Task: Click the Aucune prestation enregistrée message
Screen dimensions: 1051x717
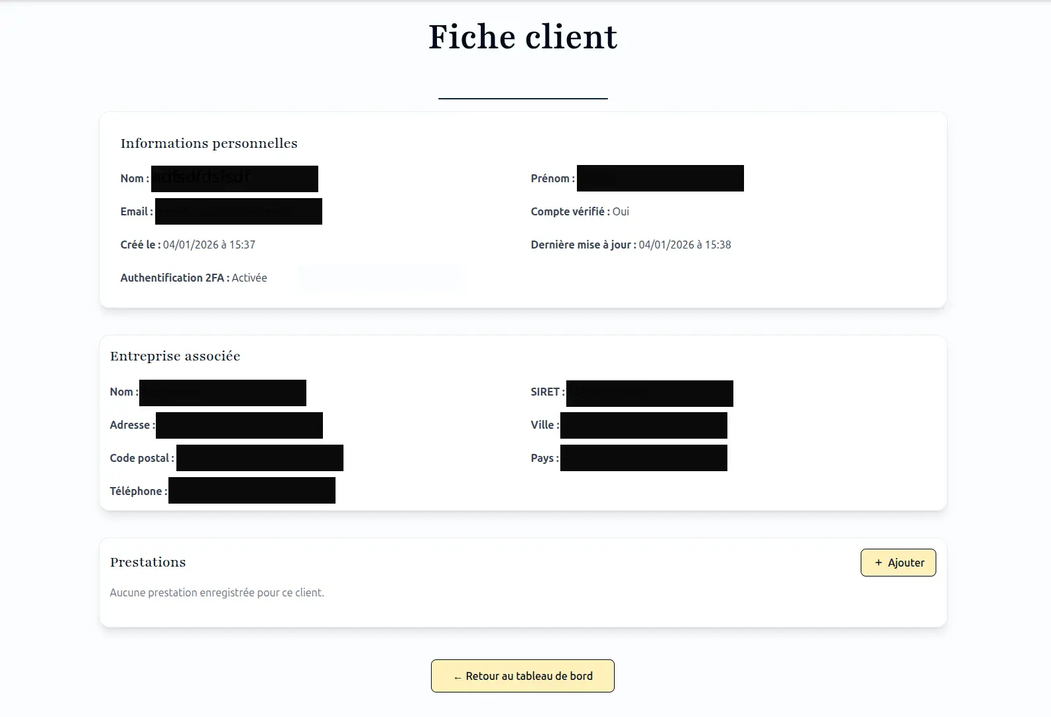Action: point(217,592)
